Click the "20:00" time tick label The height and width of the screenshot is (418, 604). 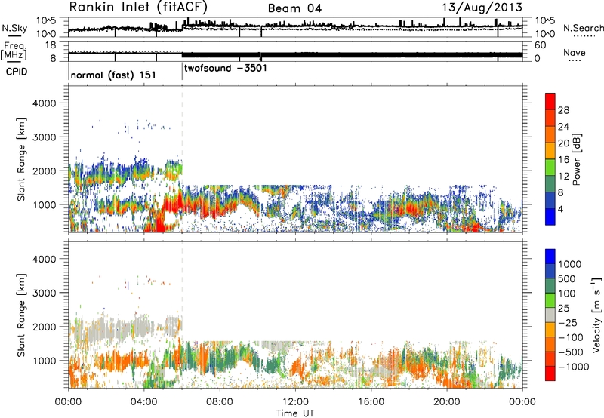pyautogui.click(x=447, y=402)
